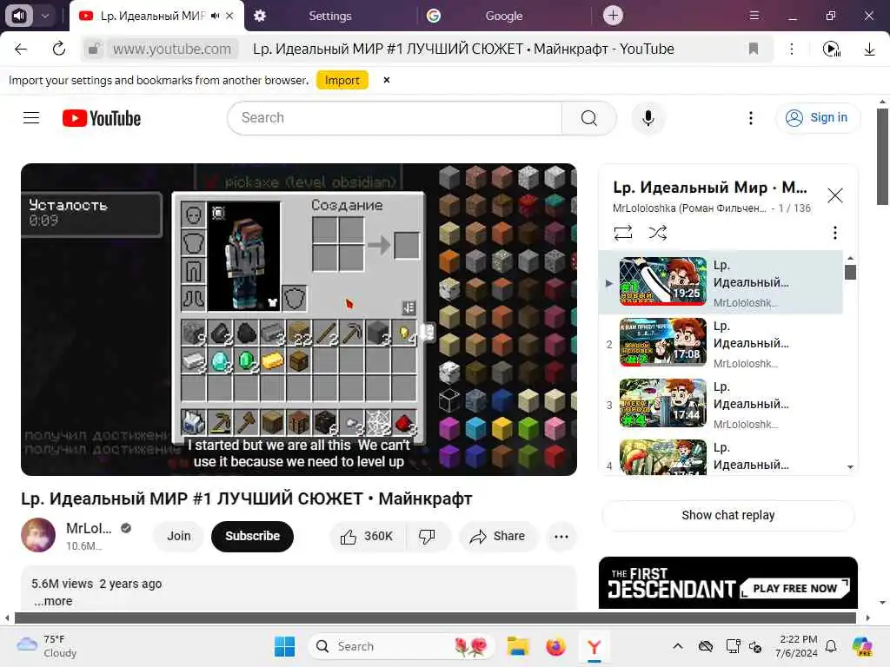Image resolution: width=890 pixels, height=667 pixels.
Task: Open the YouTube hamburger guide menu
Action: [x=31, y=118]
